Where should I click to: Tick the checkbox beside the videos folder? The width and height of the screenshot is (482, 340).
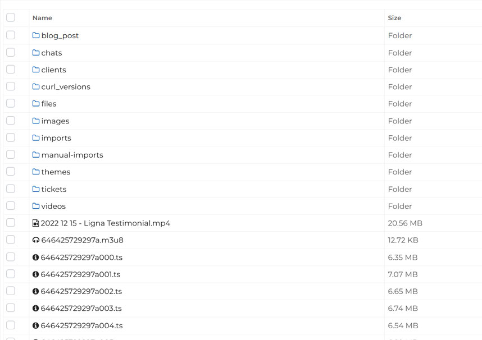tap(11, 206)
